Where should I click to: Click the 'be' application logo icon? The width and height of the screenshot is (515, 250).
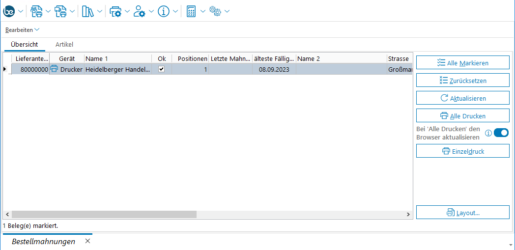[x=9, y=11]
